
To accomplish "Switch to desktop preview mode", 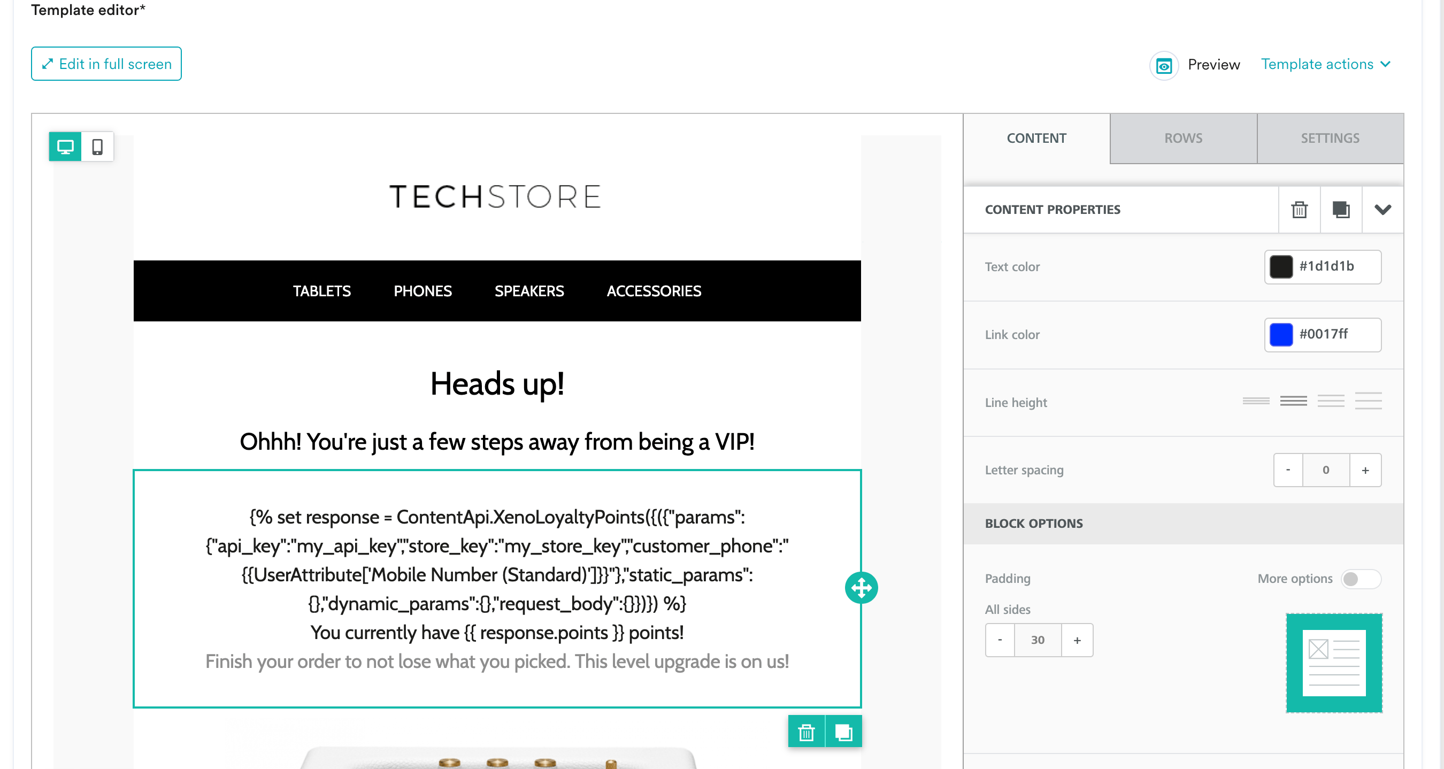I will (65, 147).
